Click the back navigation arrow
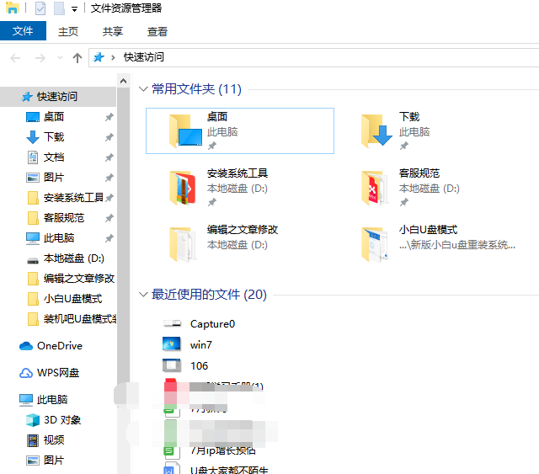Viewport: 539px width, 474px height. click(15, 57)
